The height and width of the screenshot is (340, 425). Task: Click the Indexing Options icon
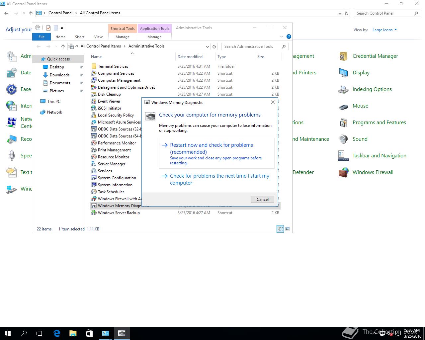(x=343, y=89)
